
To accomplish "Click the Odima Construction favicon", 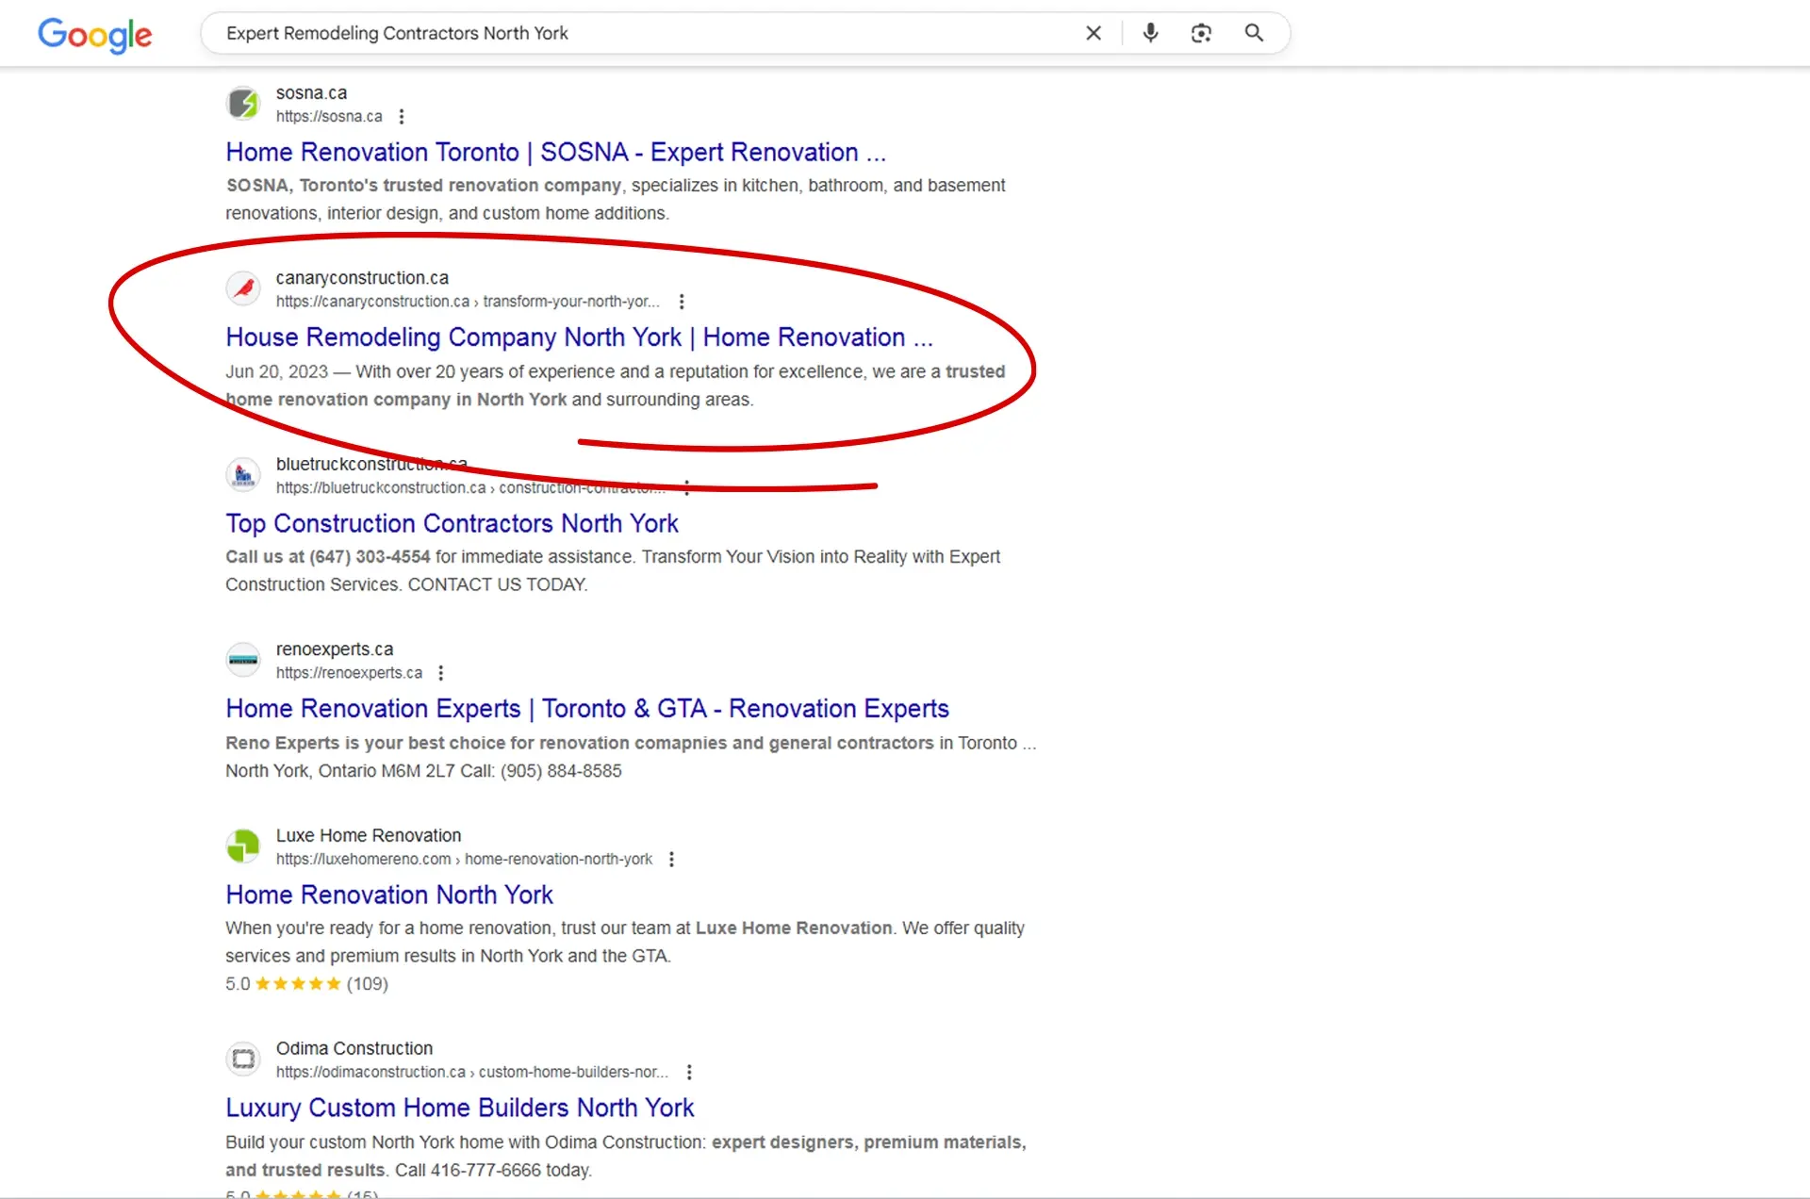I will click(243, 1059).
